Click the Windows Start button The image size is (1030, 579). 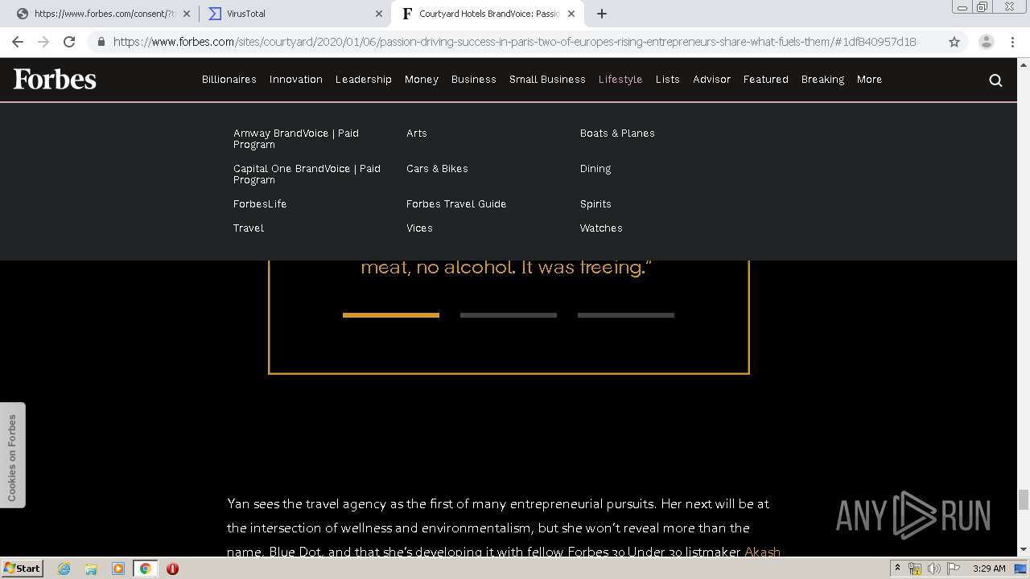click(22, 569)
